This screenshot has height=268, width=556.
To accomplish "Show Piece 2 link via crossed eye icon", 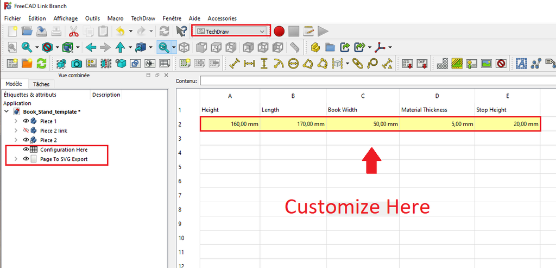I will (26, 130).
